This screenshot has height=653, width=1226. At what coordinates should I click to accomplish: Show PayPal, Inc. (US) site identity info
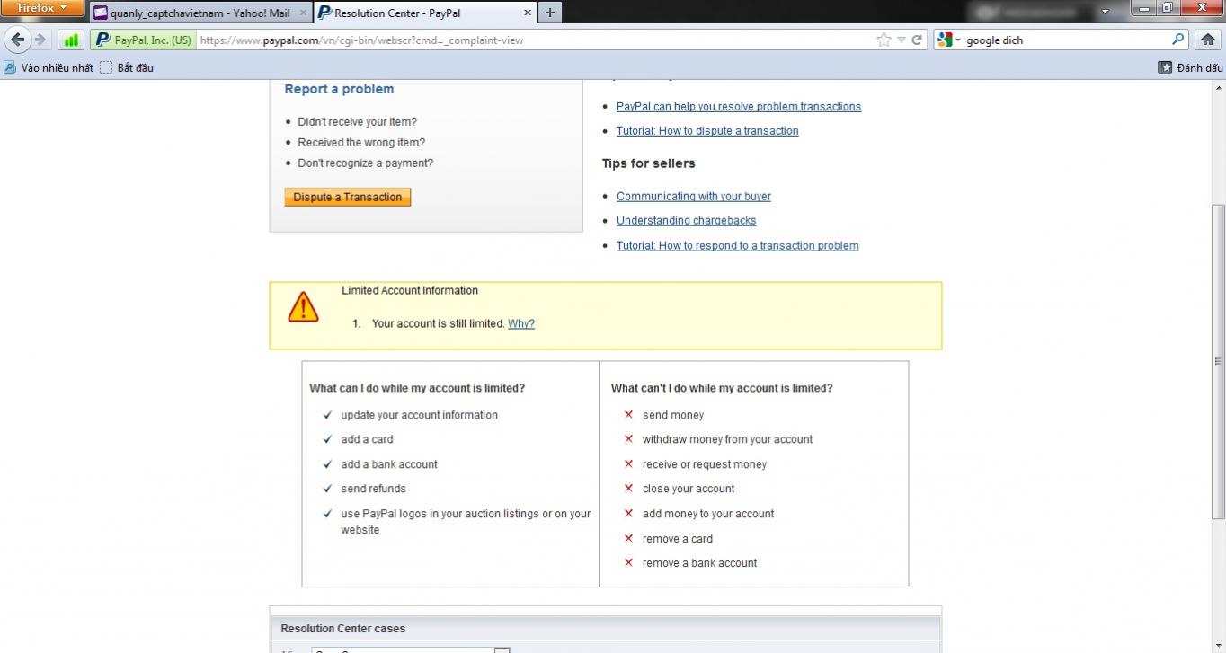tap(143, 40)
